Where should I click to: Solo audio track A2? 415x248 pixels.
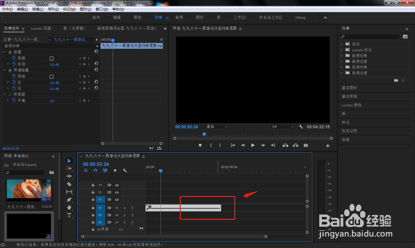[x=124, y=215]
